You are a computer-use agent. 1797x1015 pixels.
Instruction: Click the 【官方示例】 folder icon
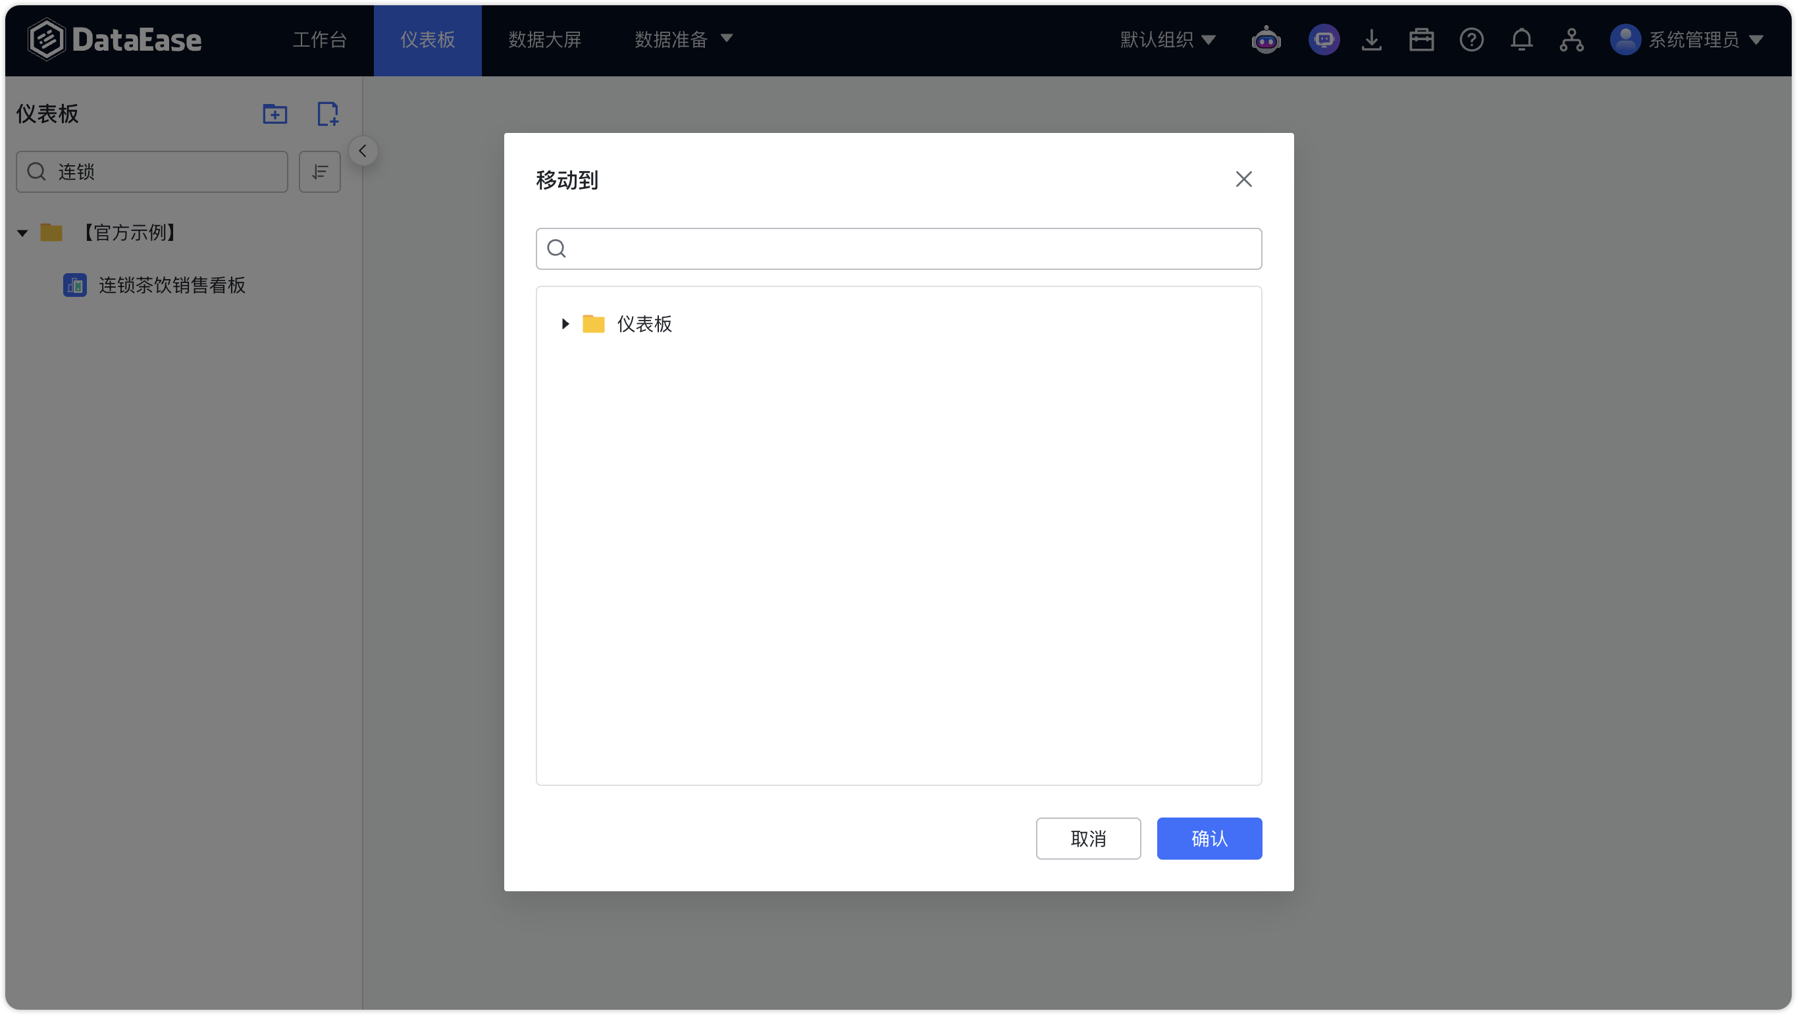pos(51,232)
